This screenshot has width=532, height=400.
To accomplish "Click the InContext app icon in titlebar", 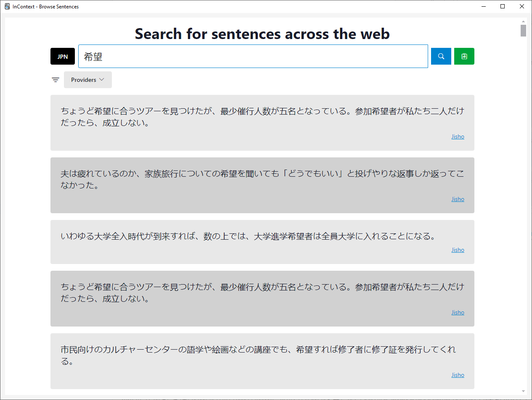I will pos(7,6).
